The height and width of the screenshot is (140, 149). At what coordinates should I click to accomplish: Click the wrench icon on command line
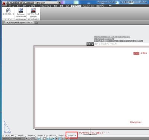click(92, 44)
